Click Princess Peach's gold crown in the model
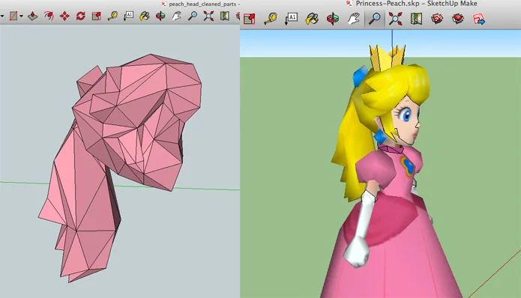This screenshot has width=521, height=298. click(387, 58)
